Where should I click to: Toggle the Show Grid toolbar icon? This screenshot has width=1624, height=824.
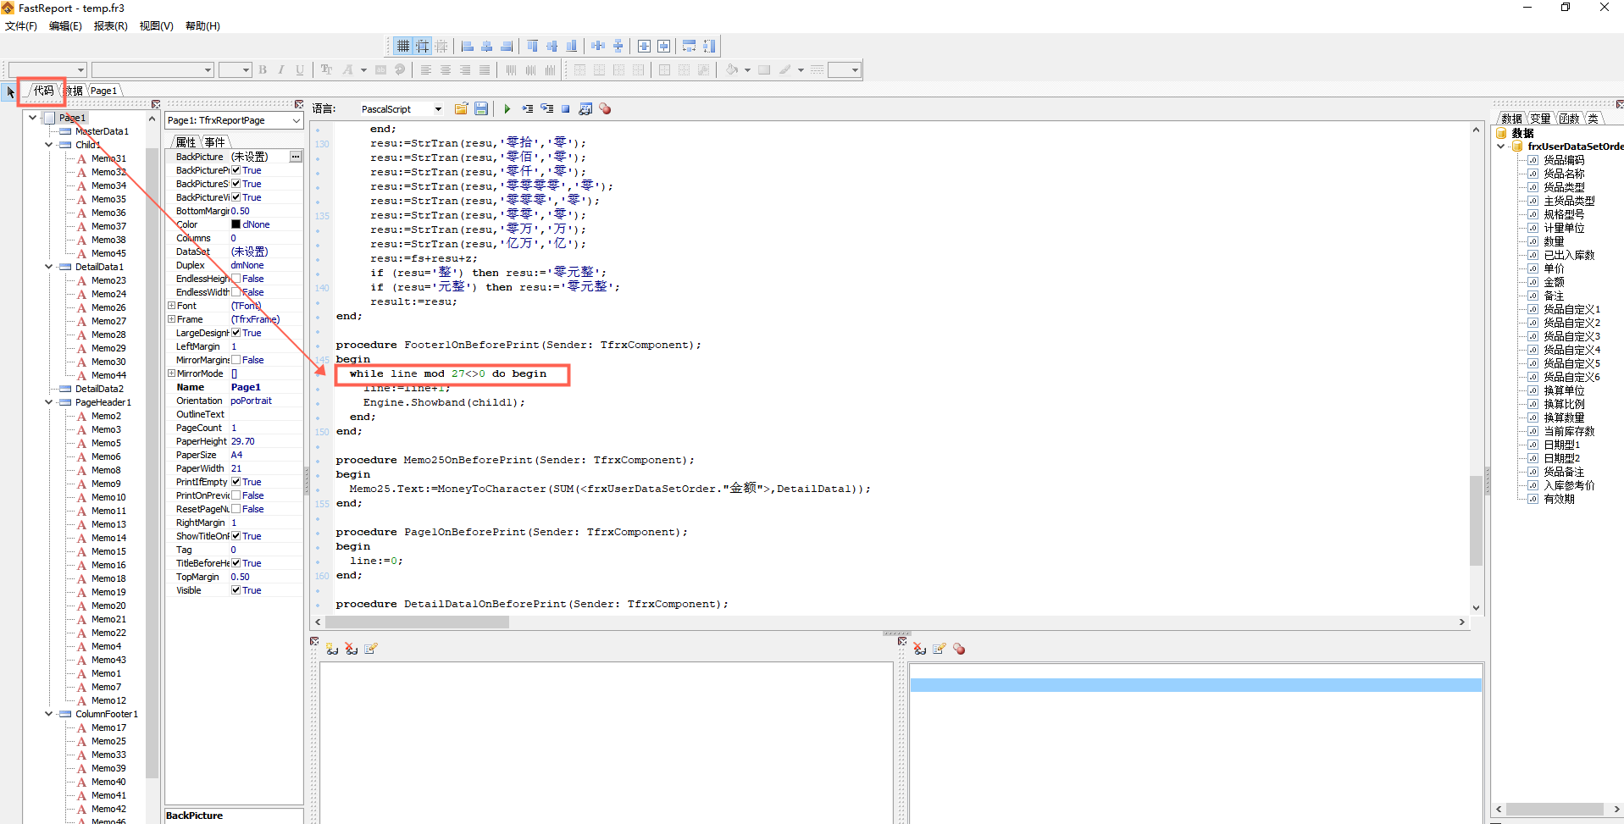(403, 46)
